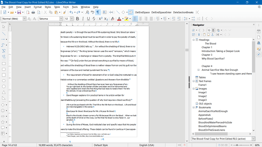Viewport: 262px width, 147px height.
Task: Open the Tools menu
Action: (75, 7)
